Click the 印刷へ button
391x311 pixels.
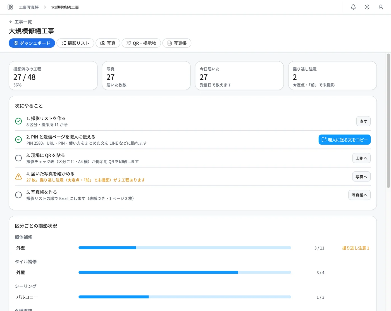click(361, 158)
